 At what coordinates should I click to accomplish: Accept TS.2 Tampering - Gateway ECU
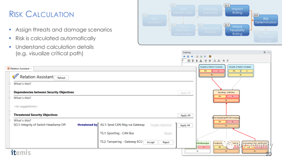tap(151, 142)
